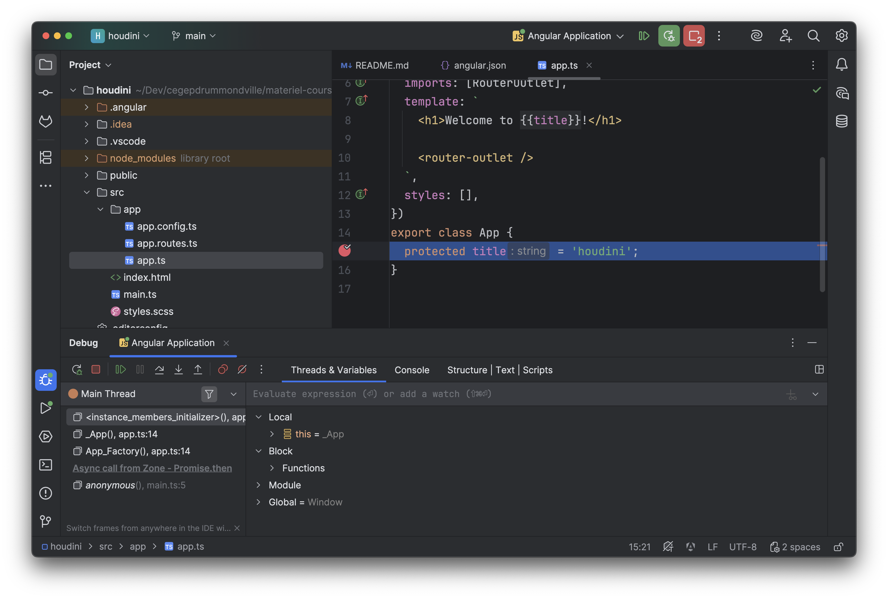This screenshot has height=599, width=888.
Task: Toggle read-only lock icon in status bar
Action: click(x=838, y=547)
